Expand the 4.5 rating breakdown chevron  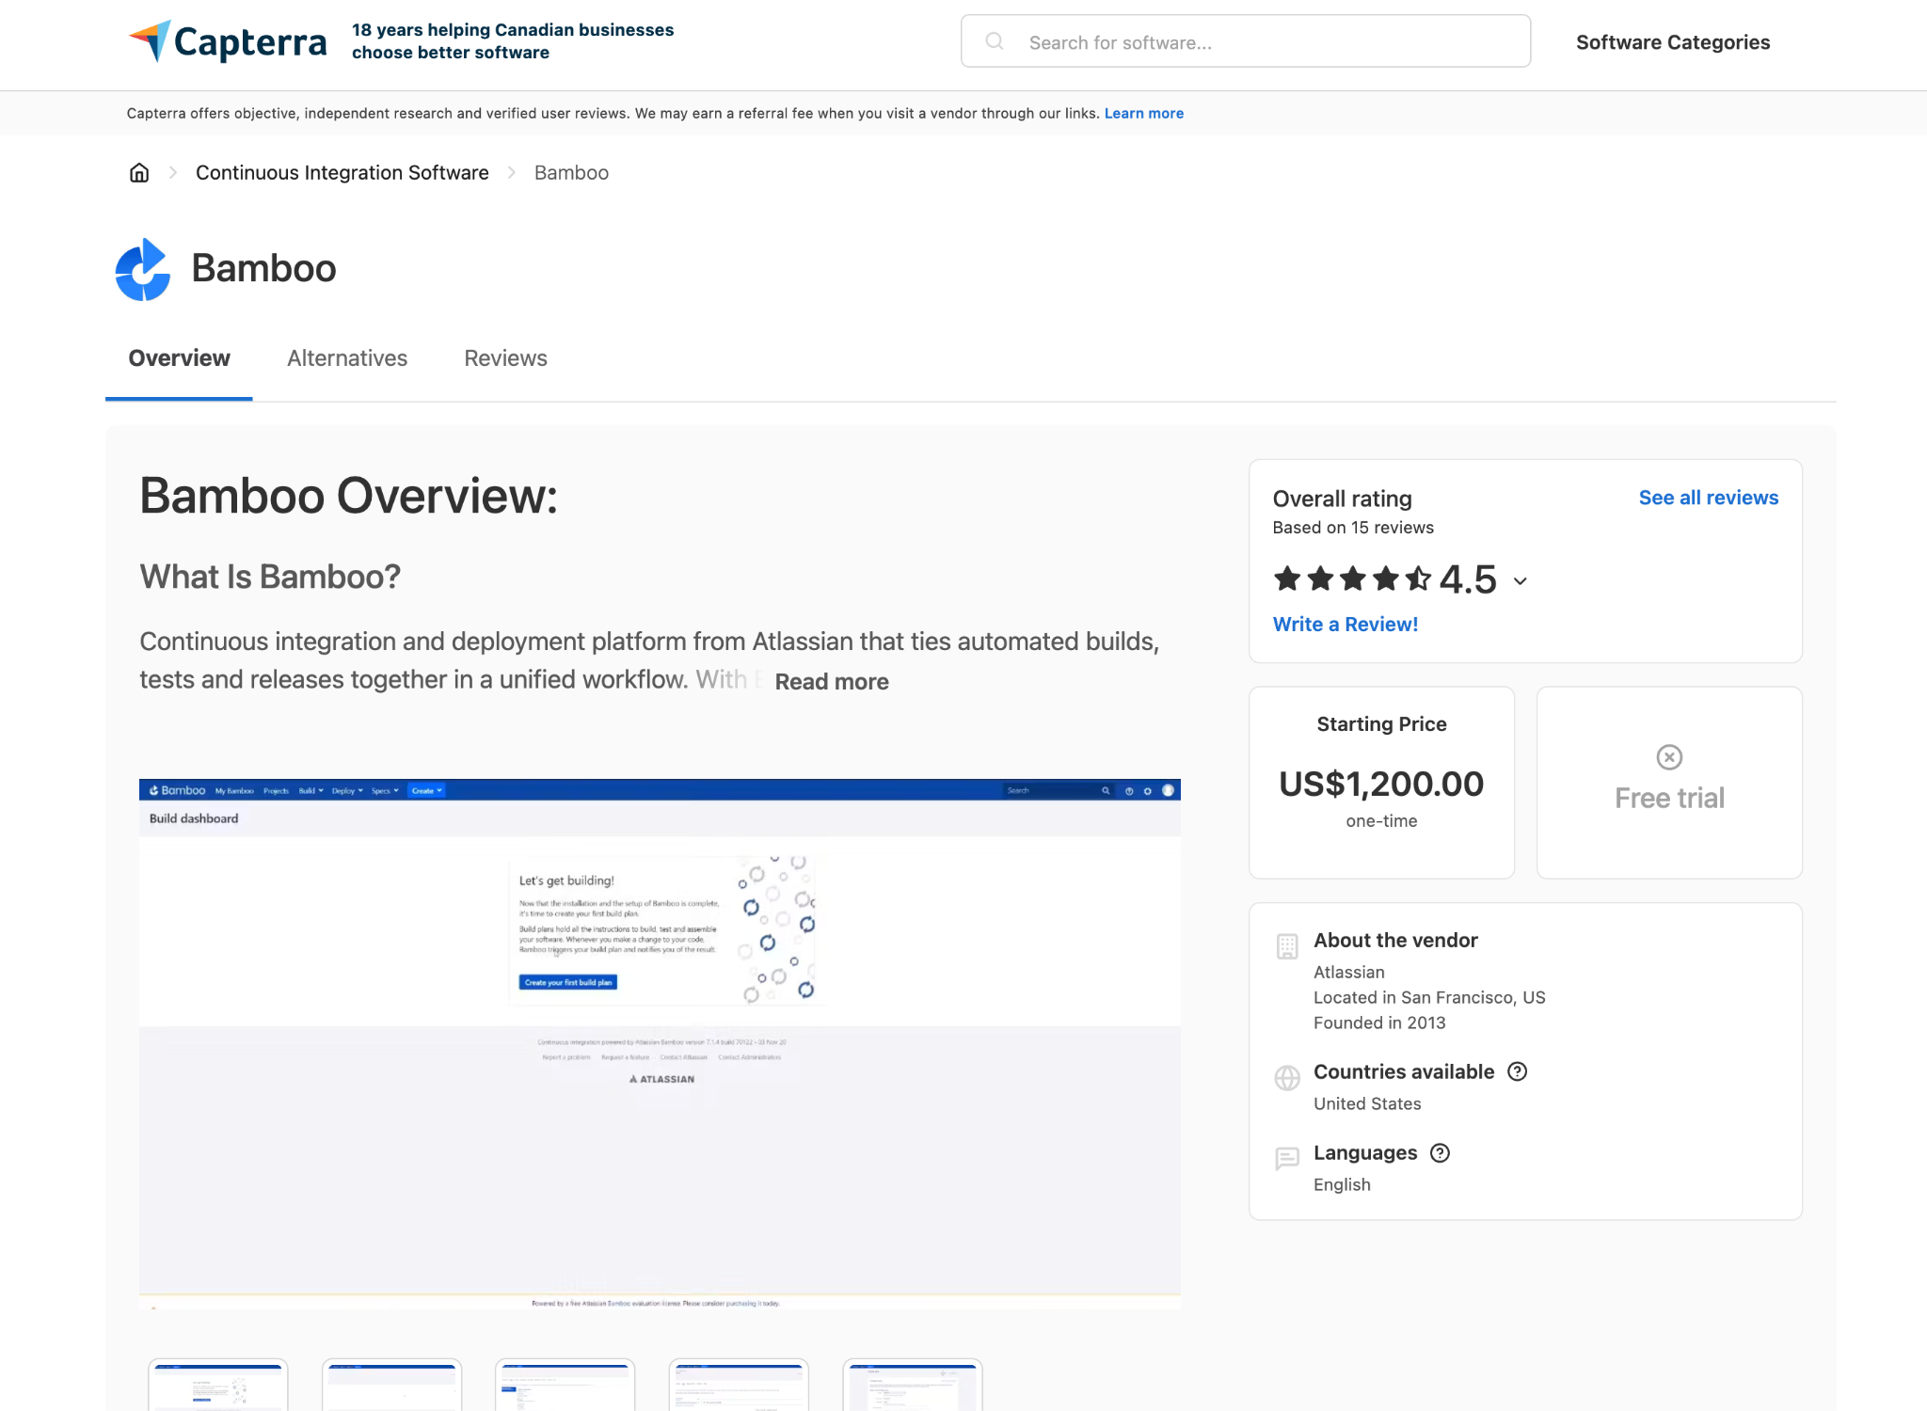click(1521, 581)
